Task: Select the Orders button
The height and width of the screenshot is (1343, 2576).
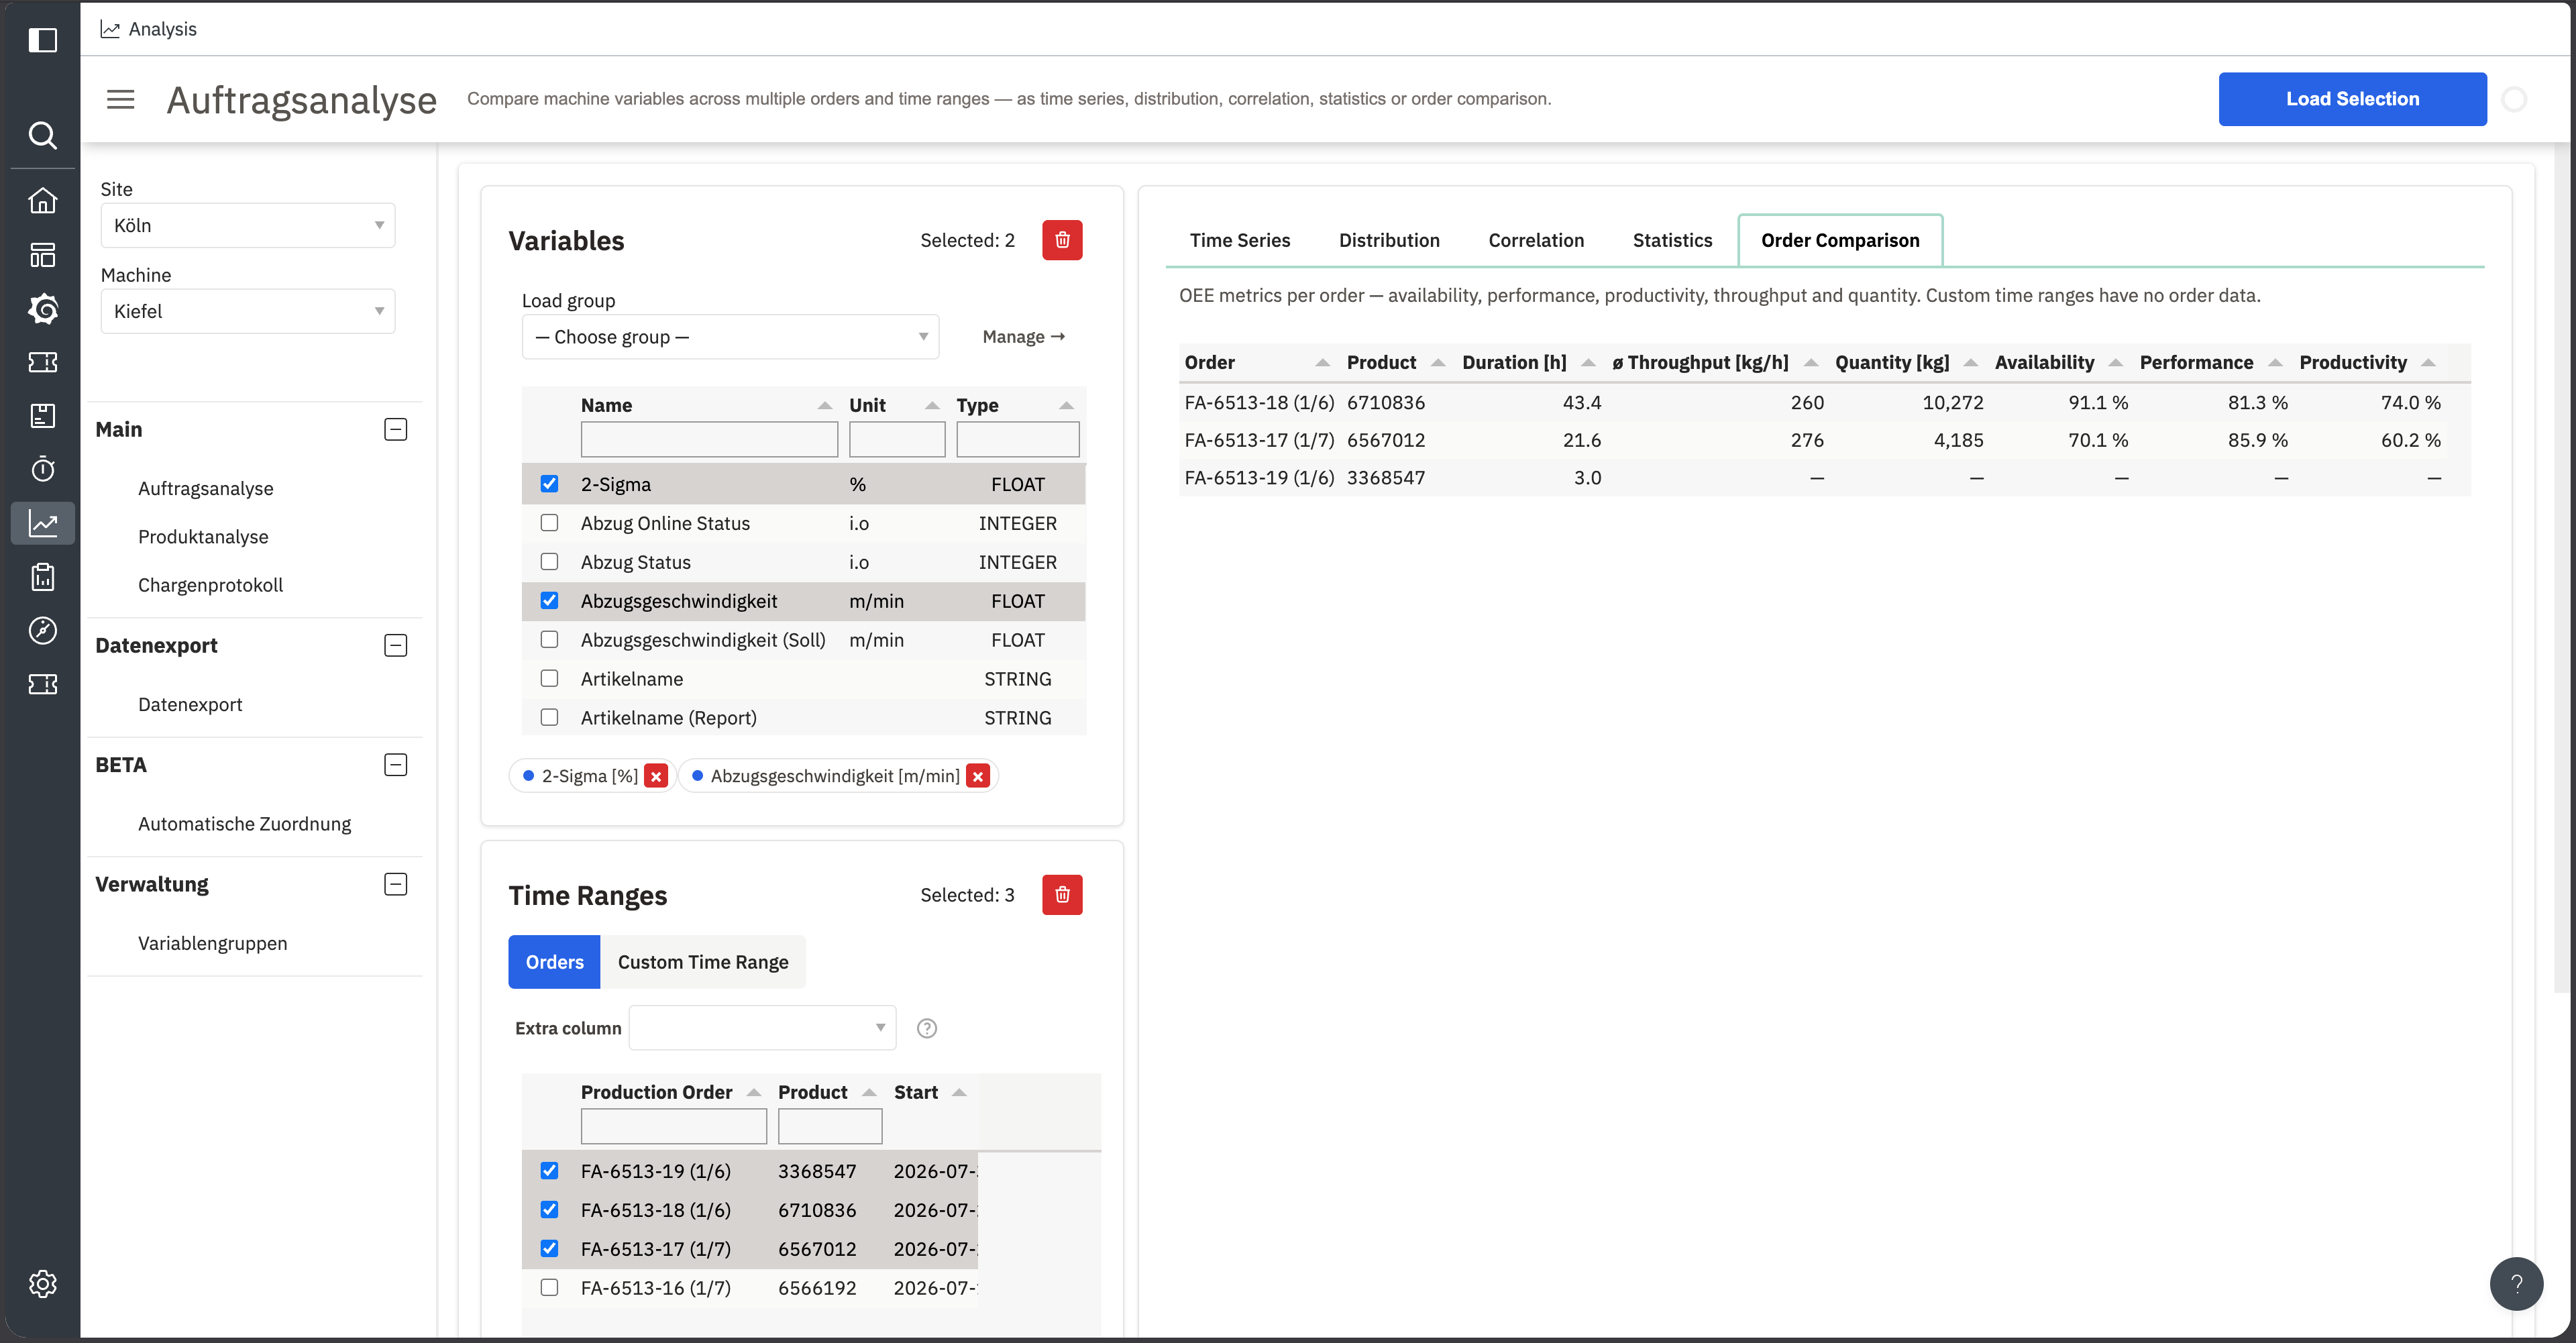Action: tap(554, 962)
